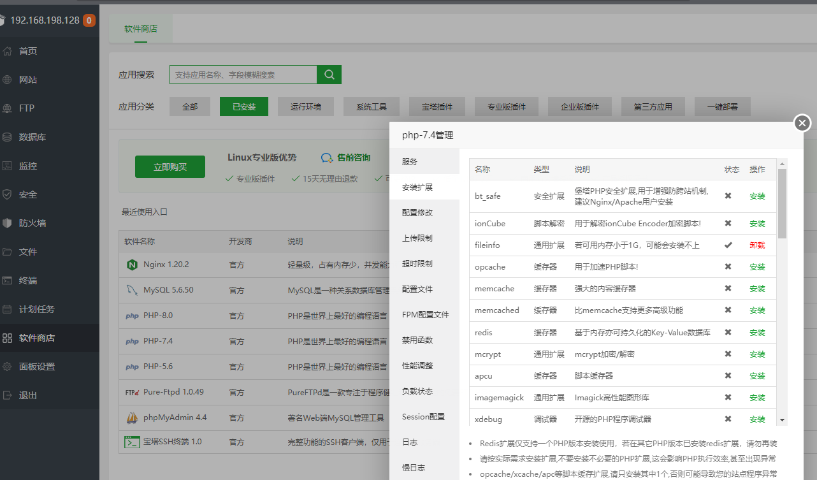Click the green search magnifier button
Screen dimensions: 817x480
point(329,75)
